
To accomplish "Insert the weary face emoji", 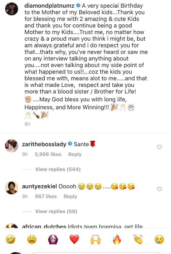I will 32,240.
